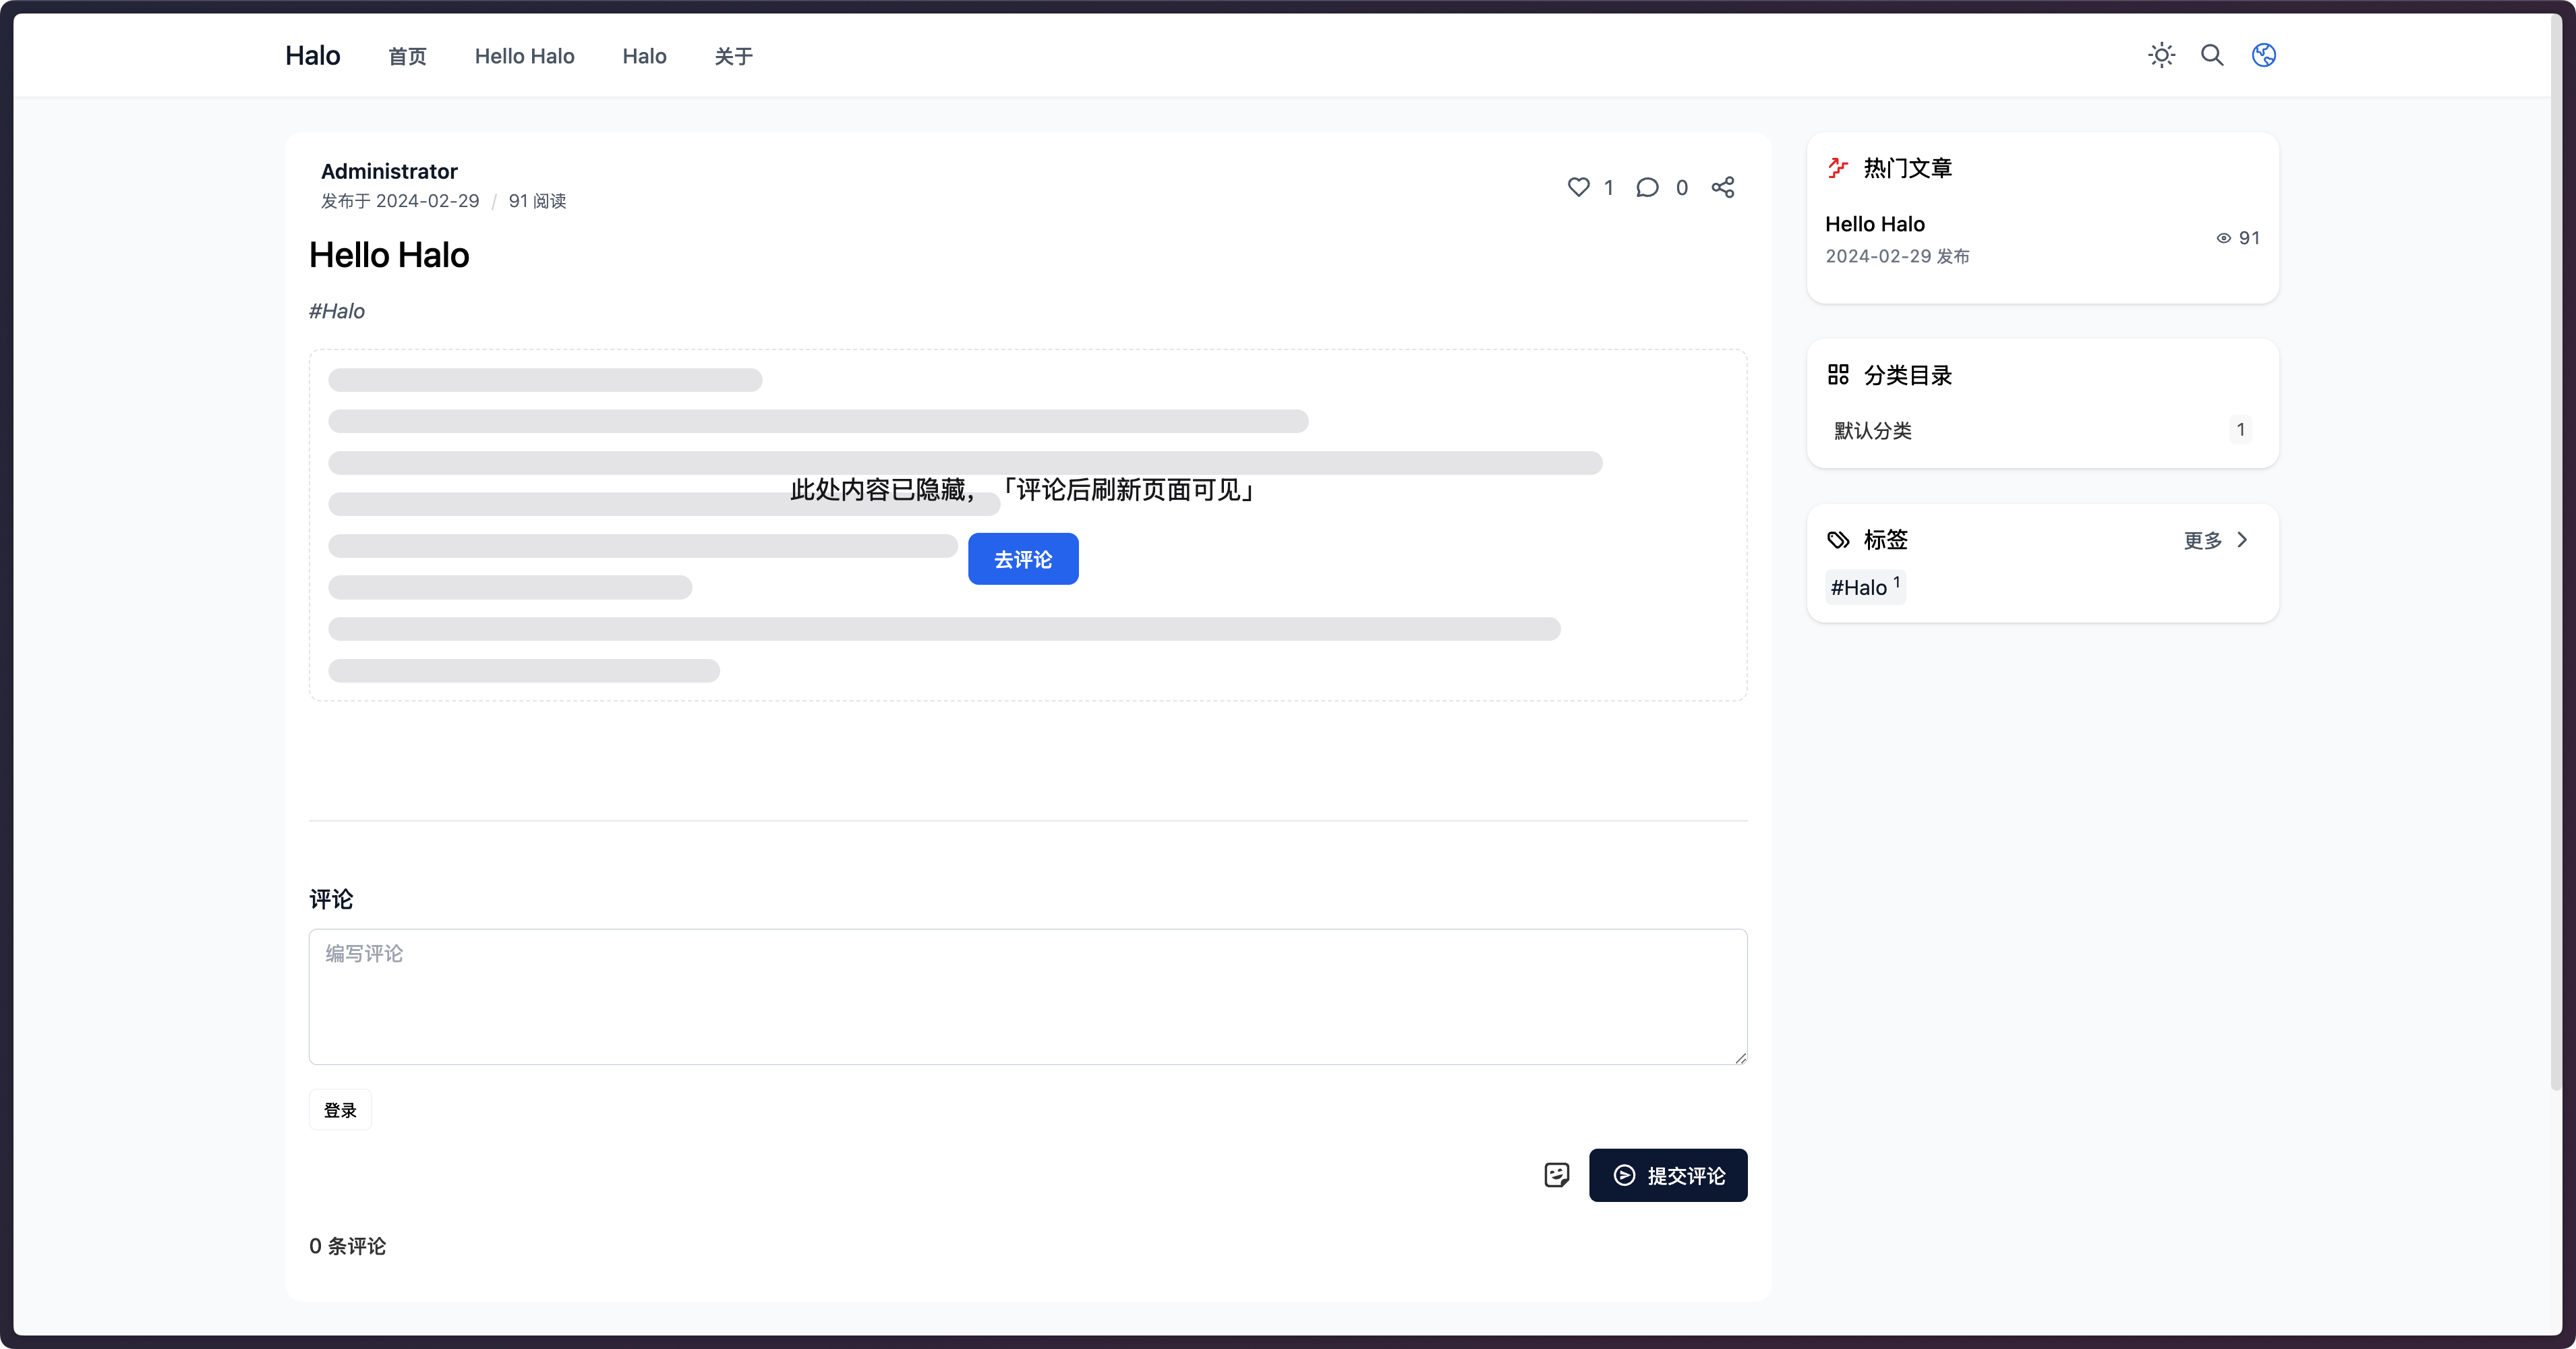Viewport: 2576px width, 1349px height.
Task: Click the 标签 heading
Action: pyautogui.click(x=1886, y=540)
